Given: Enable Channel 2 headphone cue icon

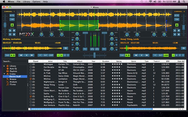Looking at the screenshot, I should tap(97, 49).
